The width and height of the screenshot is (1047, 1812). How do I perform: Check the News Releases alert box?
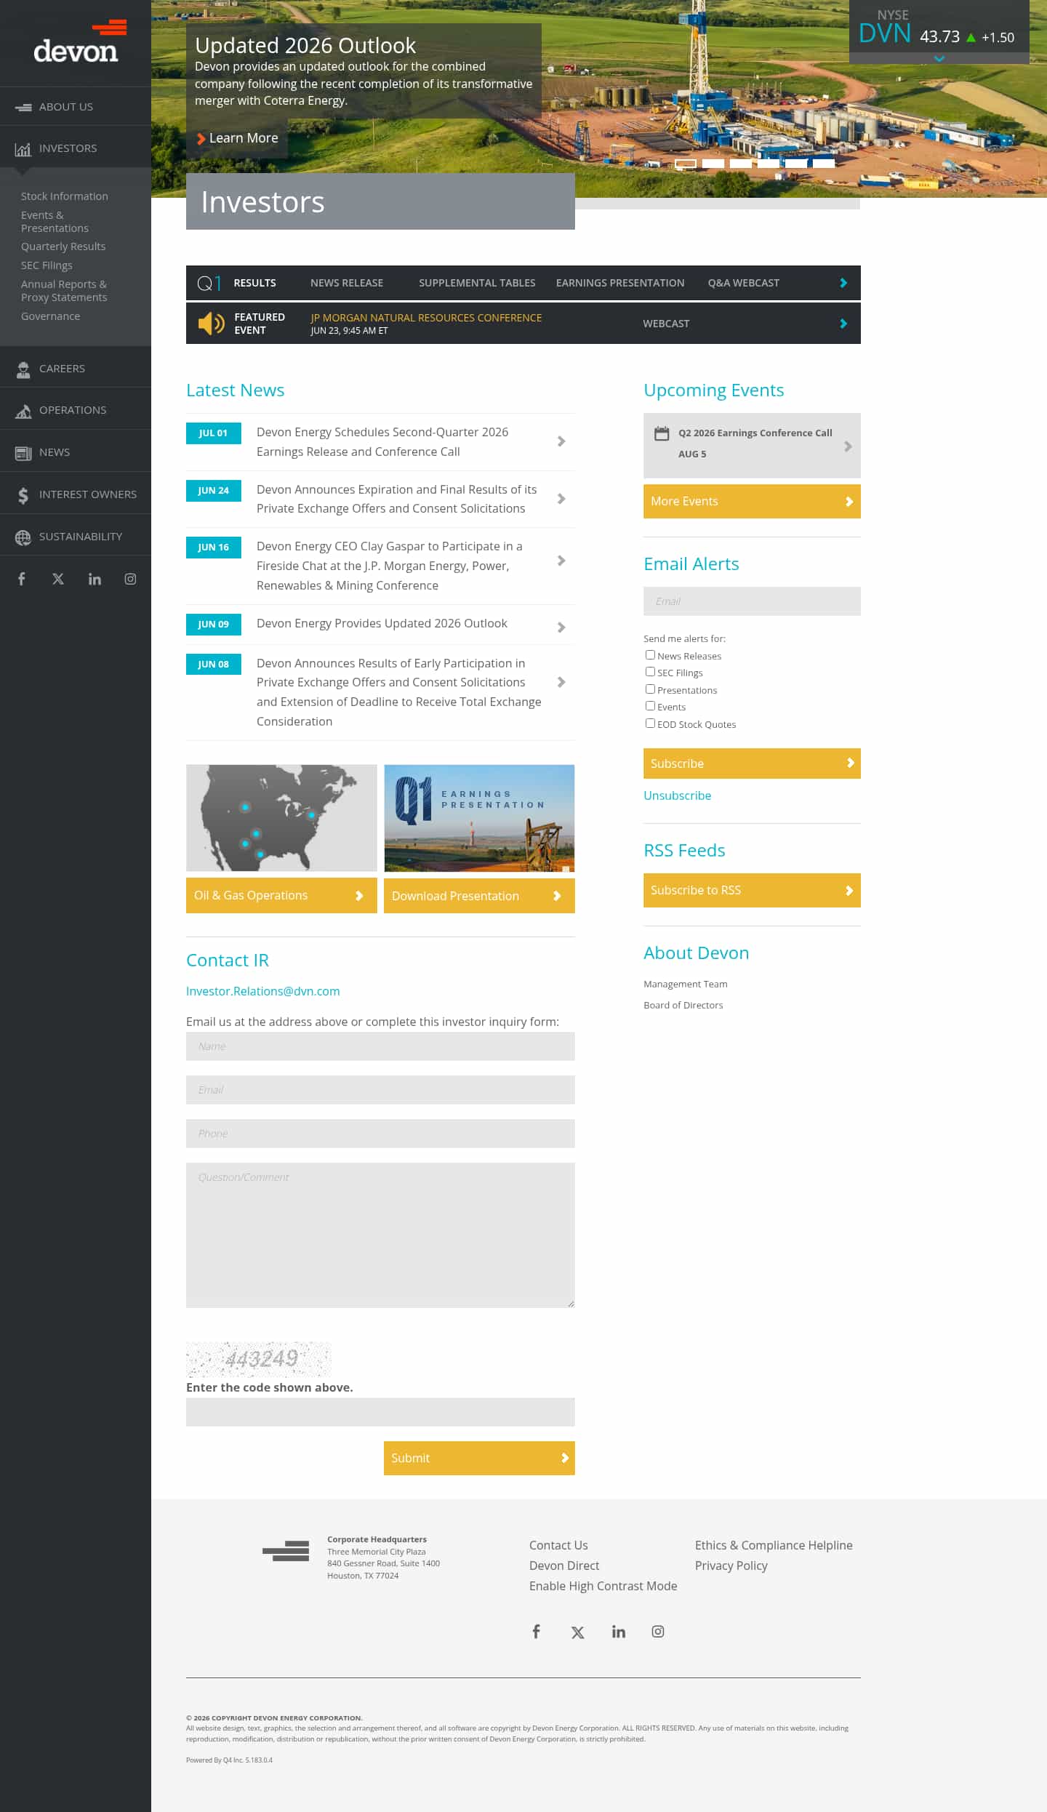click(x=650, y=655)
